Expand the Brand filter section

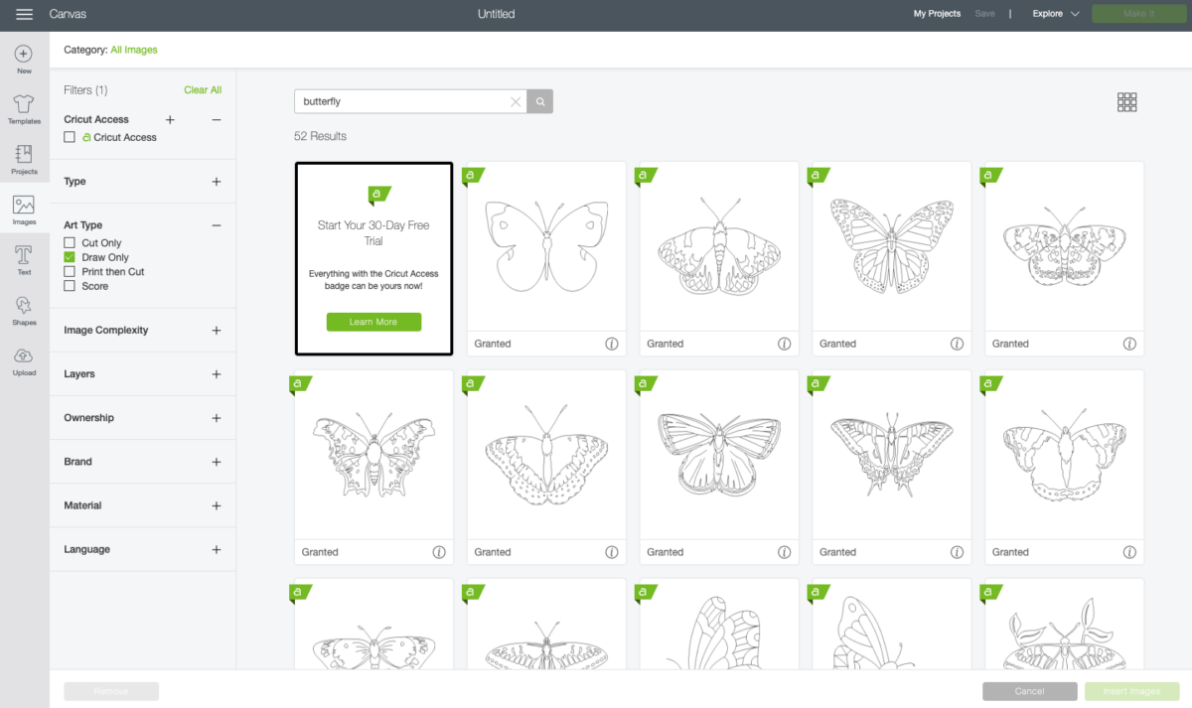217,462
